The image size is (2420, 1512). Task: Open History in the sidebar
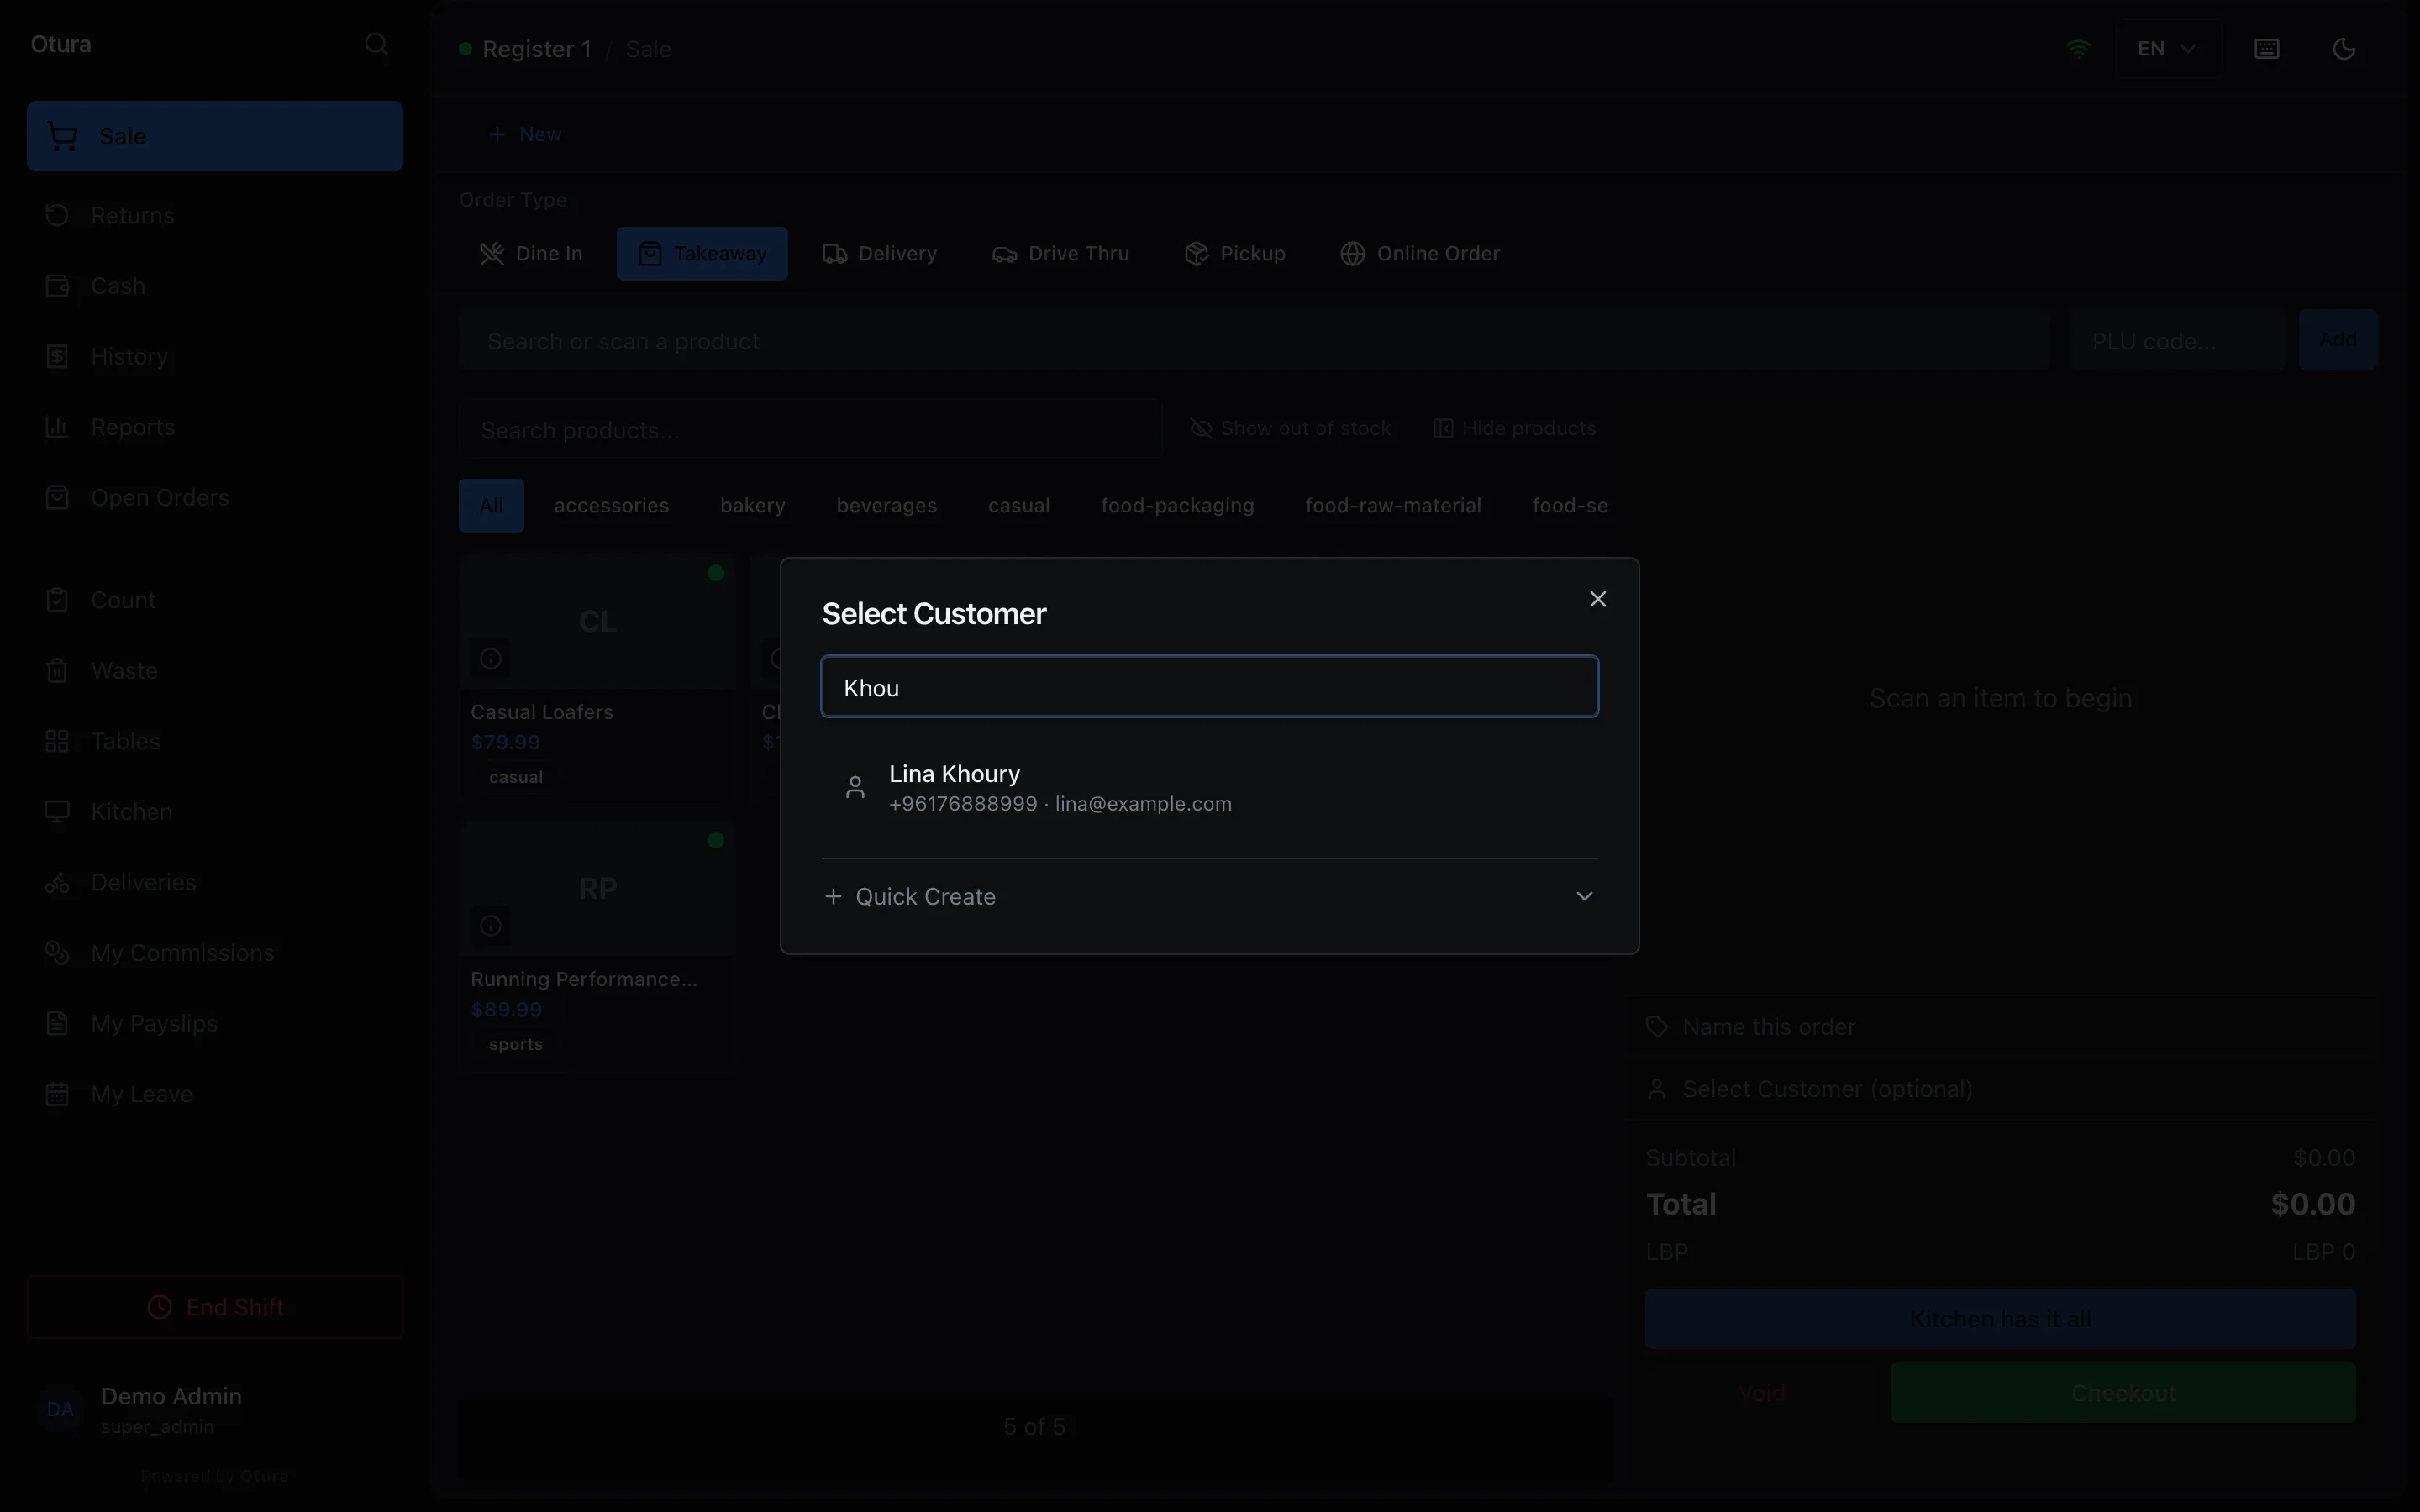[215, 357]
